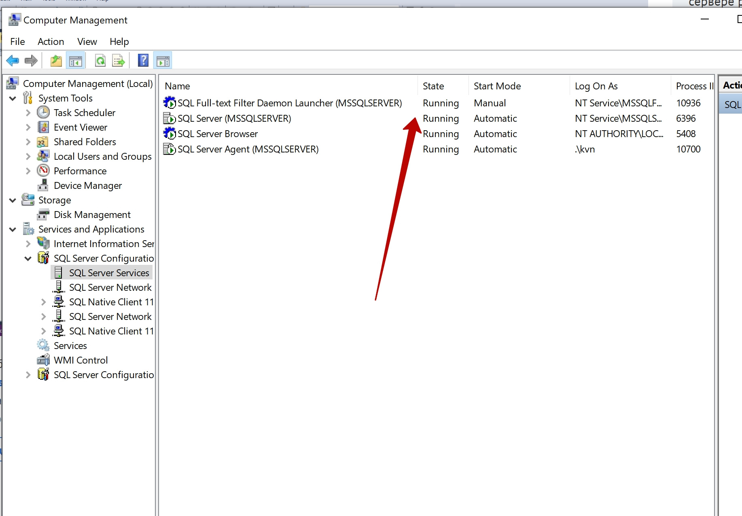Image resolution: width=742 pixels, height=516 pixels.
Task: Select Computer Management (Local) root node
Action: pyautogui.click(x=88, y=84)
